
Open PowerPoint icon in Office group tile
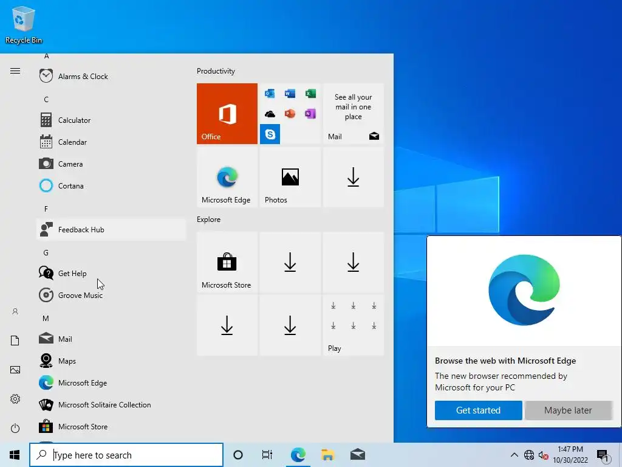pos(290,114)
